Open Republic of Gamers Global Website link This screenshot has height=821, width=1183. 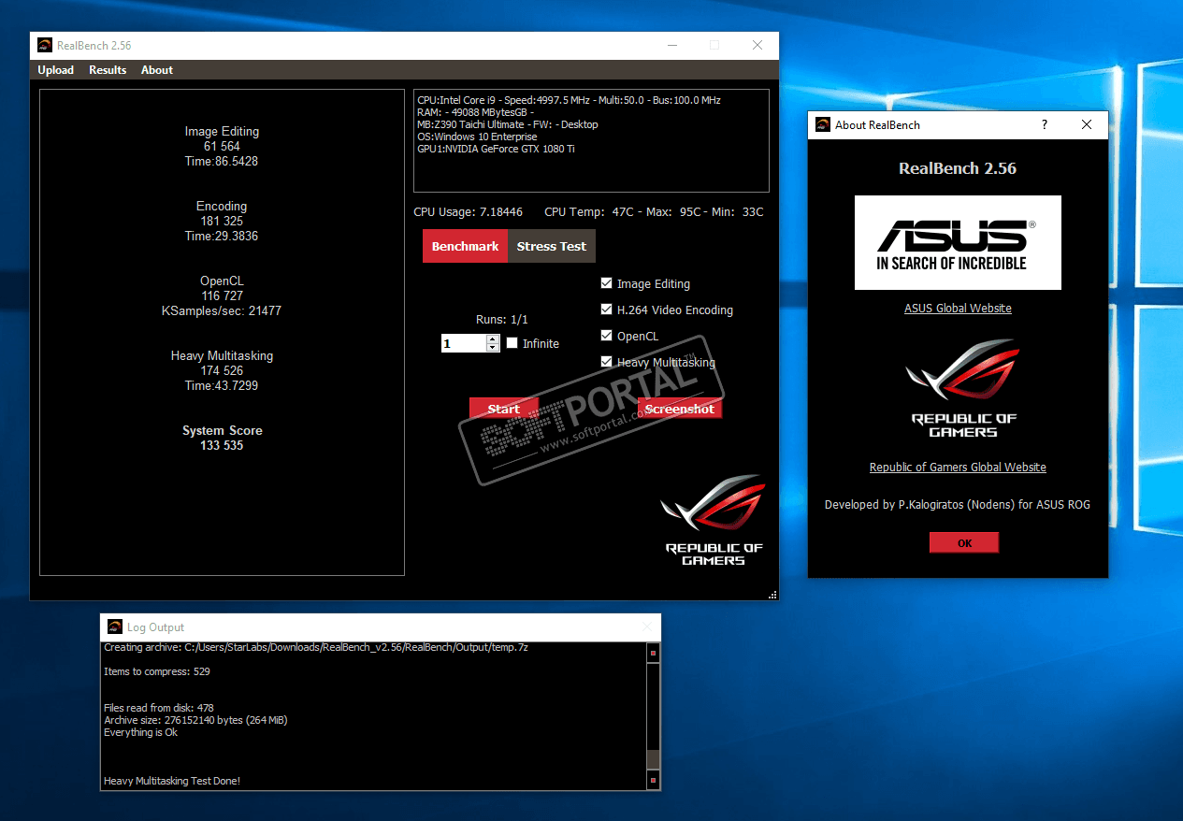point(958,467)
